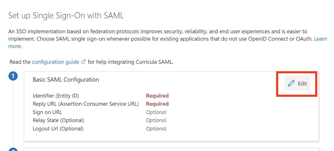Click the Logout Url (Optional) label
The image size is (334, 151).
tap(58, 129)
